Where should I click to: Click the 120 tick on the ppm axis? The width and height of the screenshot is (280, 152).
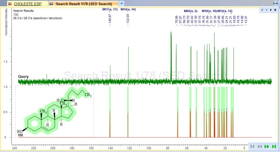pyautogui.click(x=129, y=148)
